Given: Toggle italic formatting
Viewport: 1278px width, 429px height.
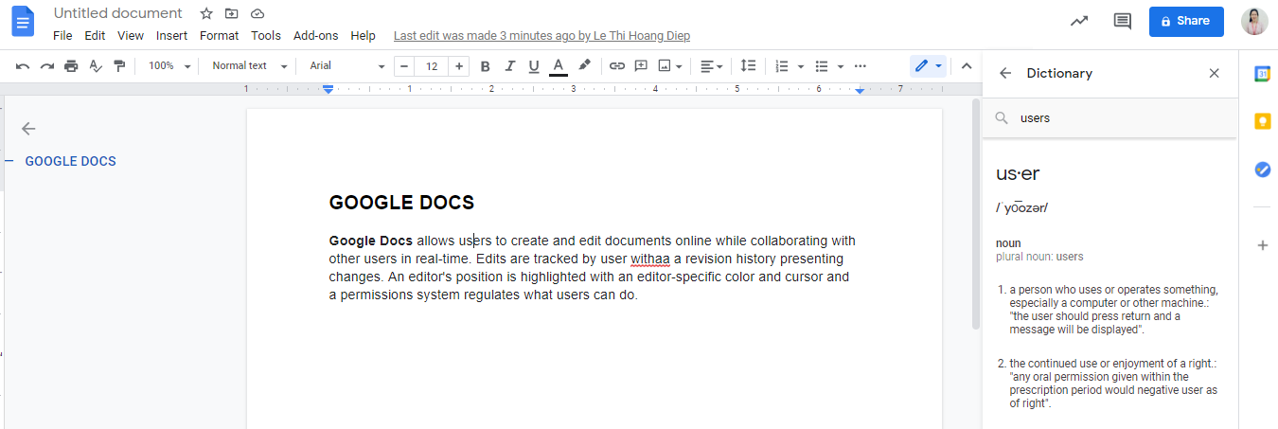Looking at the screenshot, I should tap(510, 66).
